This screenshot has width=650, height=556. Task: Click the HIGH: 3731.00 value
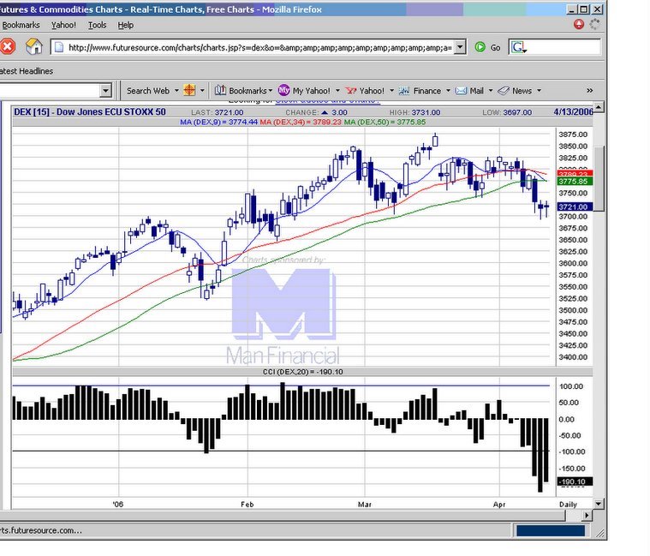pos(414,112)
